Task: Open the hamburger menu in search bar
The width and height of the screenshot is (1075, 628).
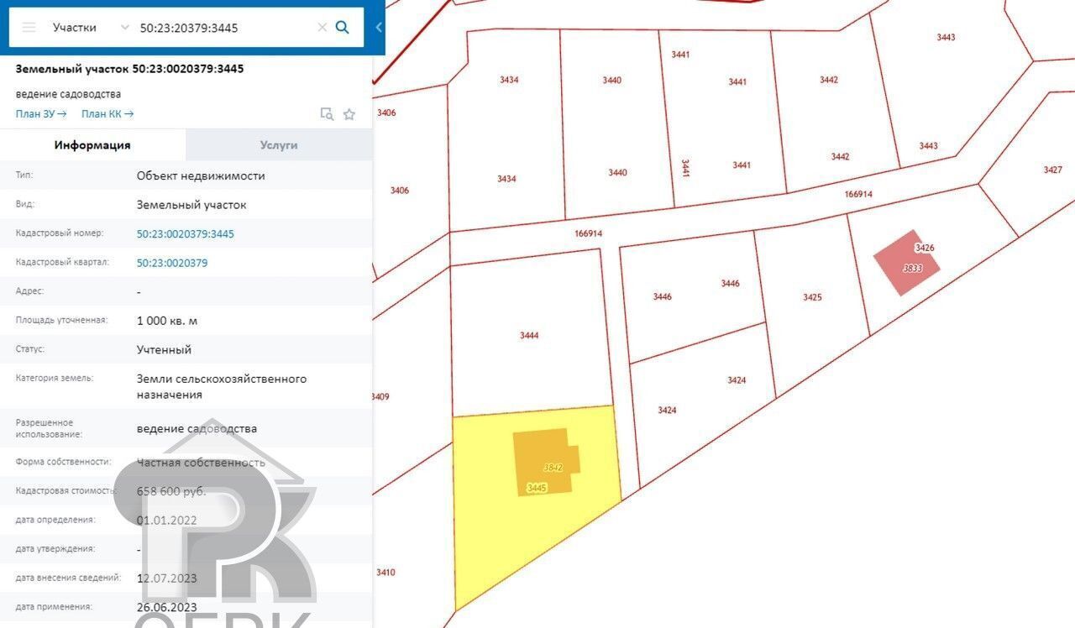Action: (29, 27)
